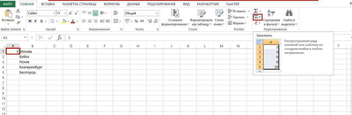Open Форматировать как таблицу gallery
This screenshot has width=352, height=115.
(201, 17)
